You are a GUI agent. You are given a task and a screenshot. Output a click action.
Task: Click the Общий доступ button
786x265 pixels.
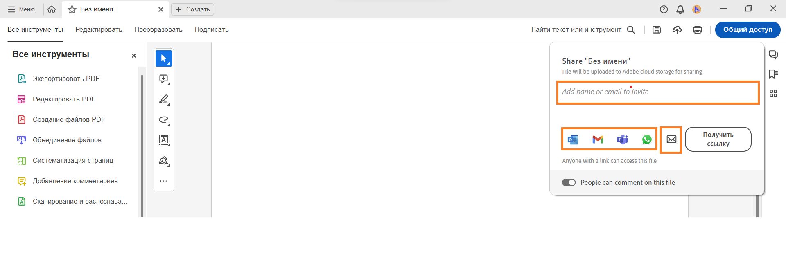pyautogui.click(x=748, y=29)
